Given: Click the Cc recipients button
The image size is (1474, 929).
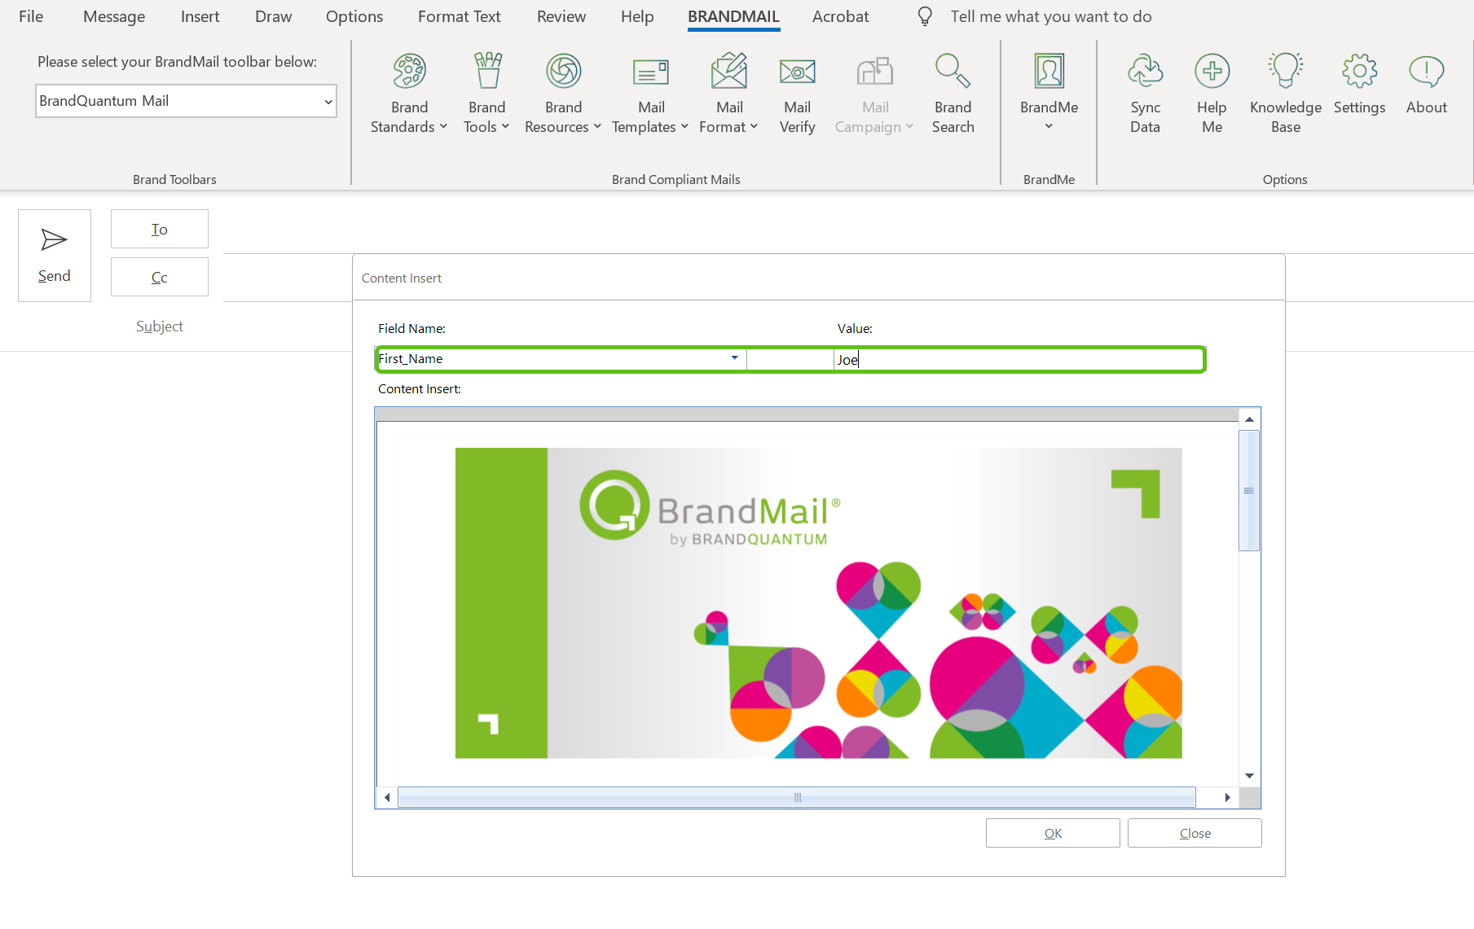Looking at the screenshot, I should [160, 277].
